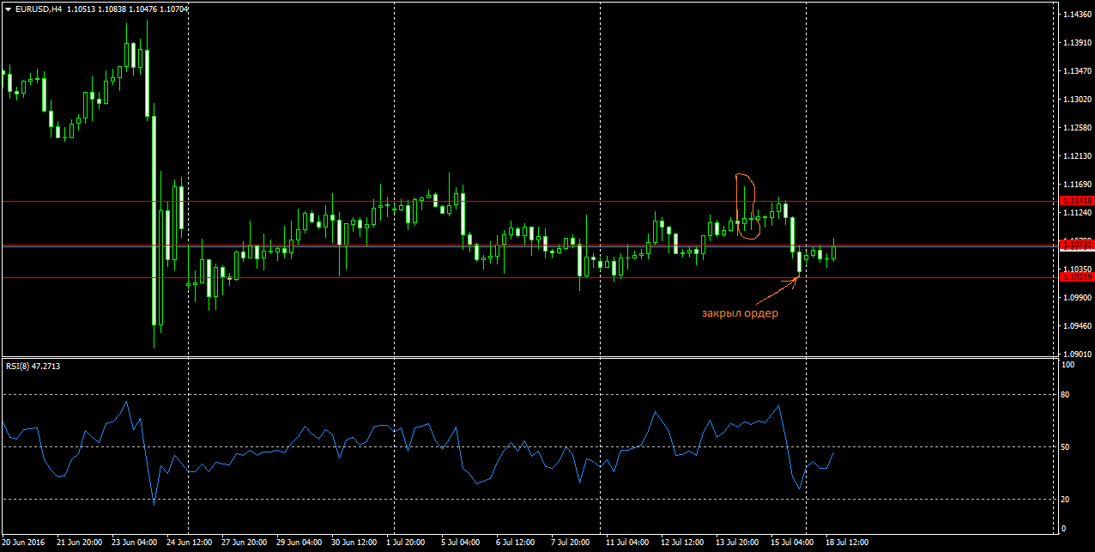Click the 12 Jul 12:00 time label

click(684, 543)
